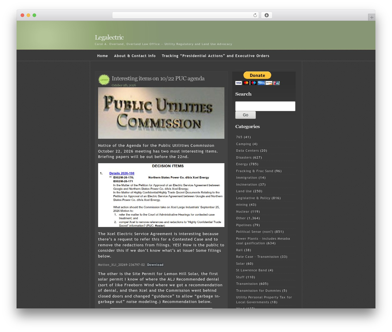Click the green Latest badge icon
The image size is (392, 332).
coord(104,80)
